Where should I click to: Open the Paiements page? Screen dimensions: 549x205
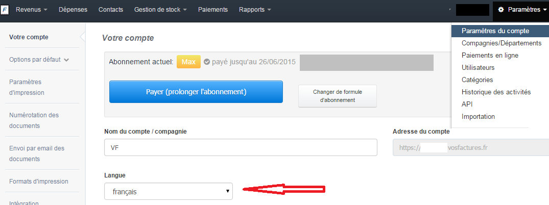pyautogui.click(x=213, y=10)
